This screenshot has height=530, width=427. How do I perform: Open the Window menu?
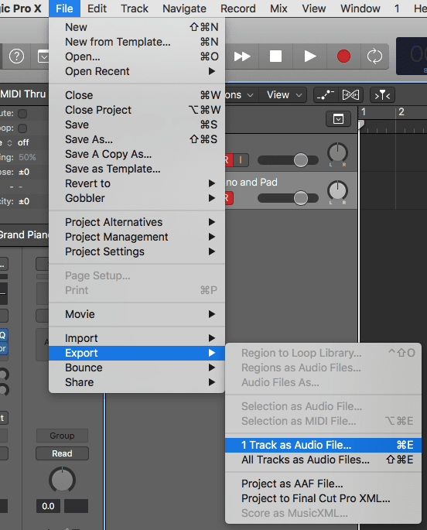pos(360,9)
